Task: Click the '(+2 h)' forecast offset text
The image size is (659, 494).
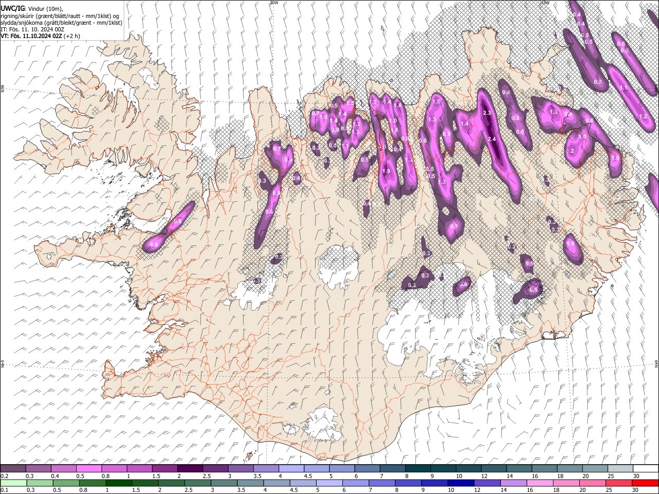Action: (x=72, y=36)
